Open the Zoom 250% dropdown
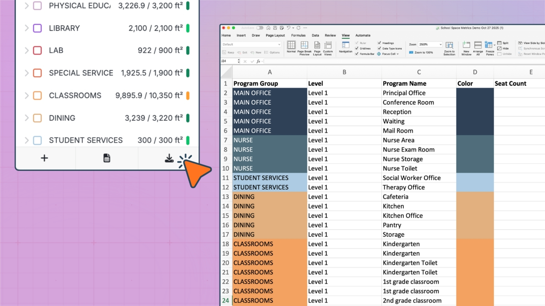The image size is (545, 306). pos(440,45)
